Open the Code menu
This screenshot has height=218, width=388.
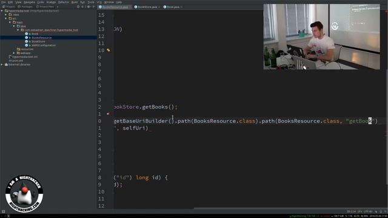[x=41, y=2]
